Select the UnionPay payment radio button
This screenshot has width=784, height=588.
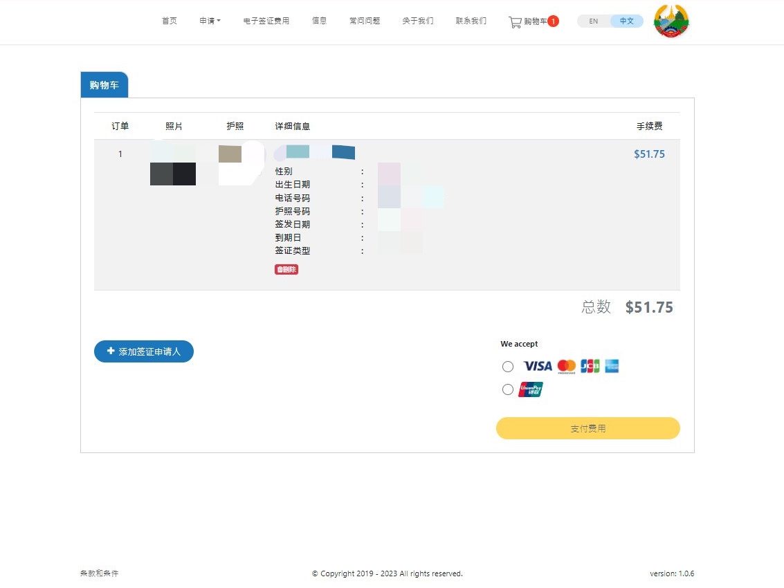(507, 389)
